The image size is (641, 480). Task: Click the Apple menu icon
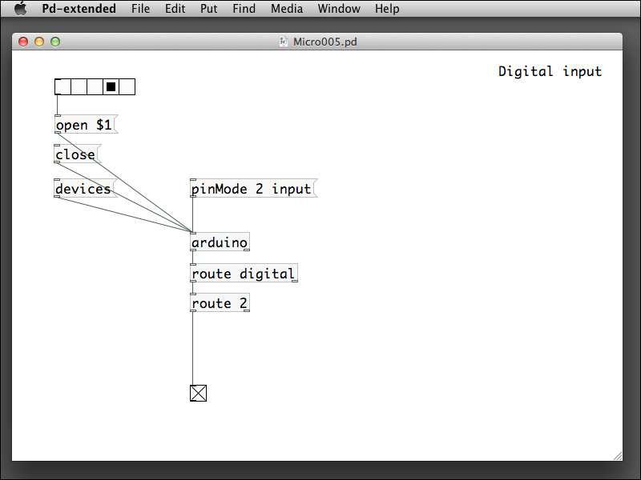20,9
